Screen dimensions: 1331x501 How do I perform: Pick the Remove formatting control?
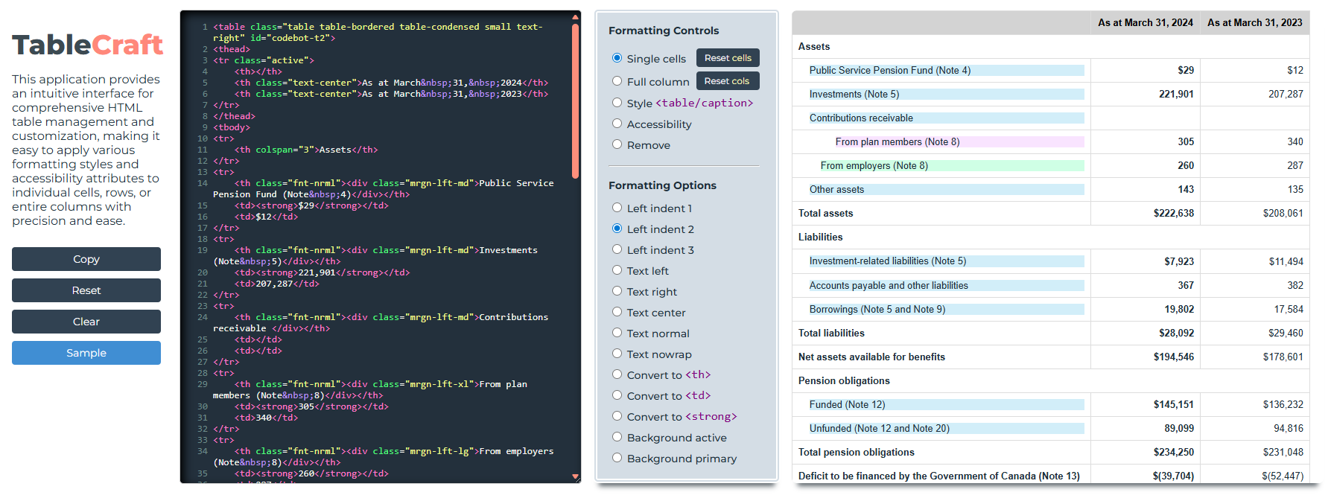point(617,144)
